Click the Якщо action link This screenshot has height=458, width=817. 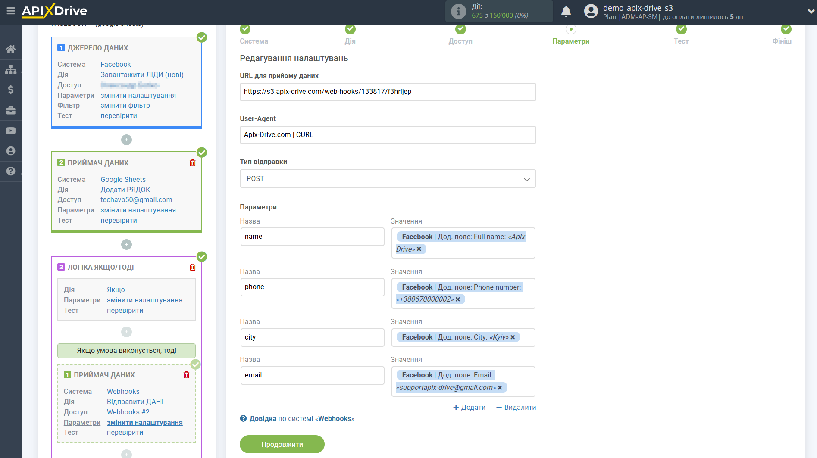click(x=116, y=290)
